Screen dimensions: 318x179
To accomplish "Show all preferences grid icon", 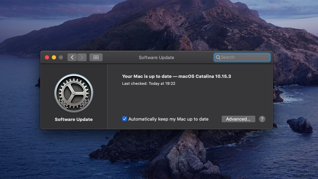I will 96,57.
